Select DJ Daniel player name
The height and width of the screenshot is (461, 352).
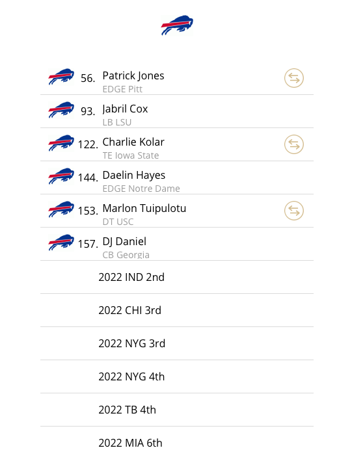pos(124,242)
